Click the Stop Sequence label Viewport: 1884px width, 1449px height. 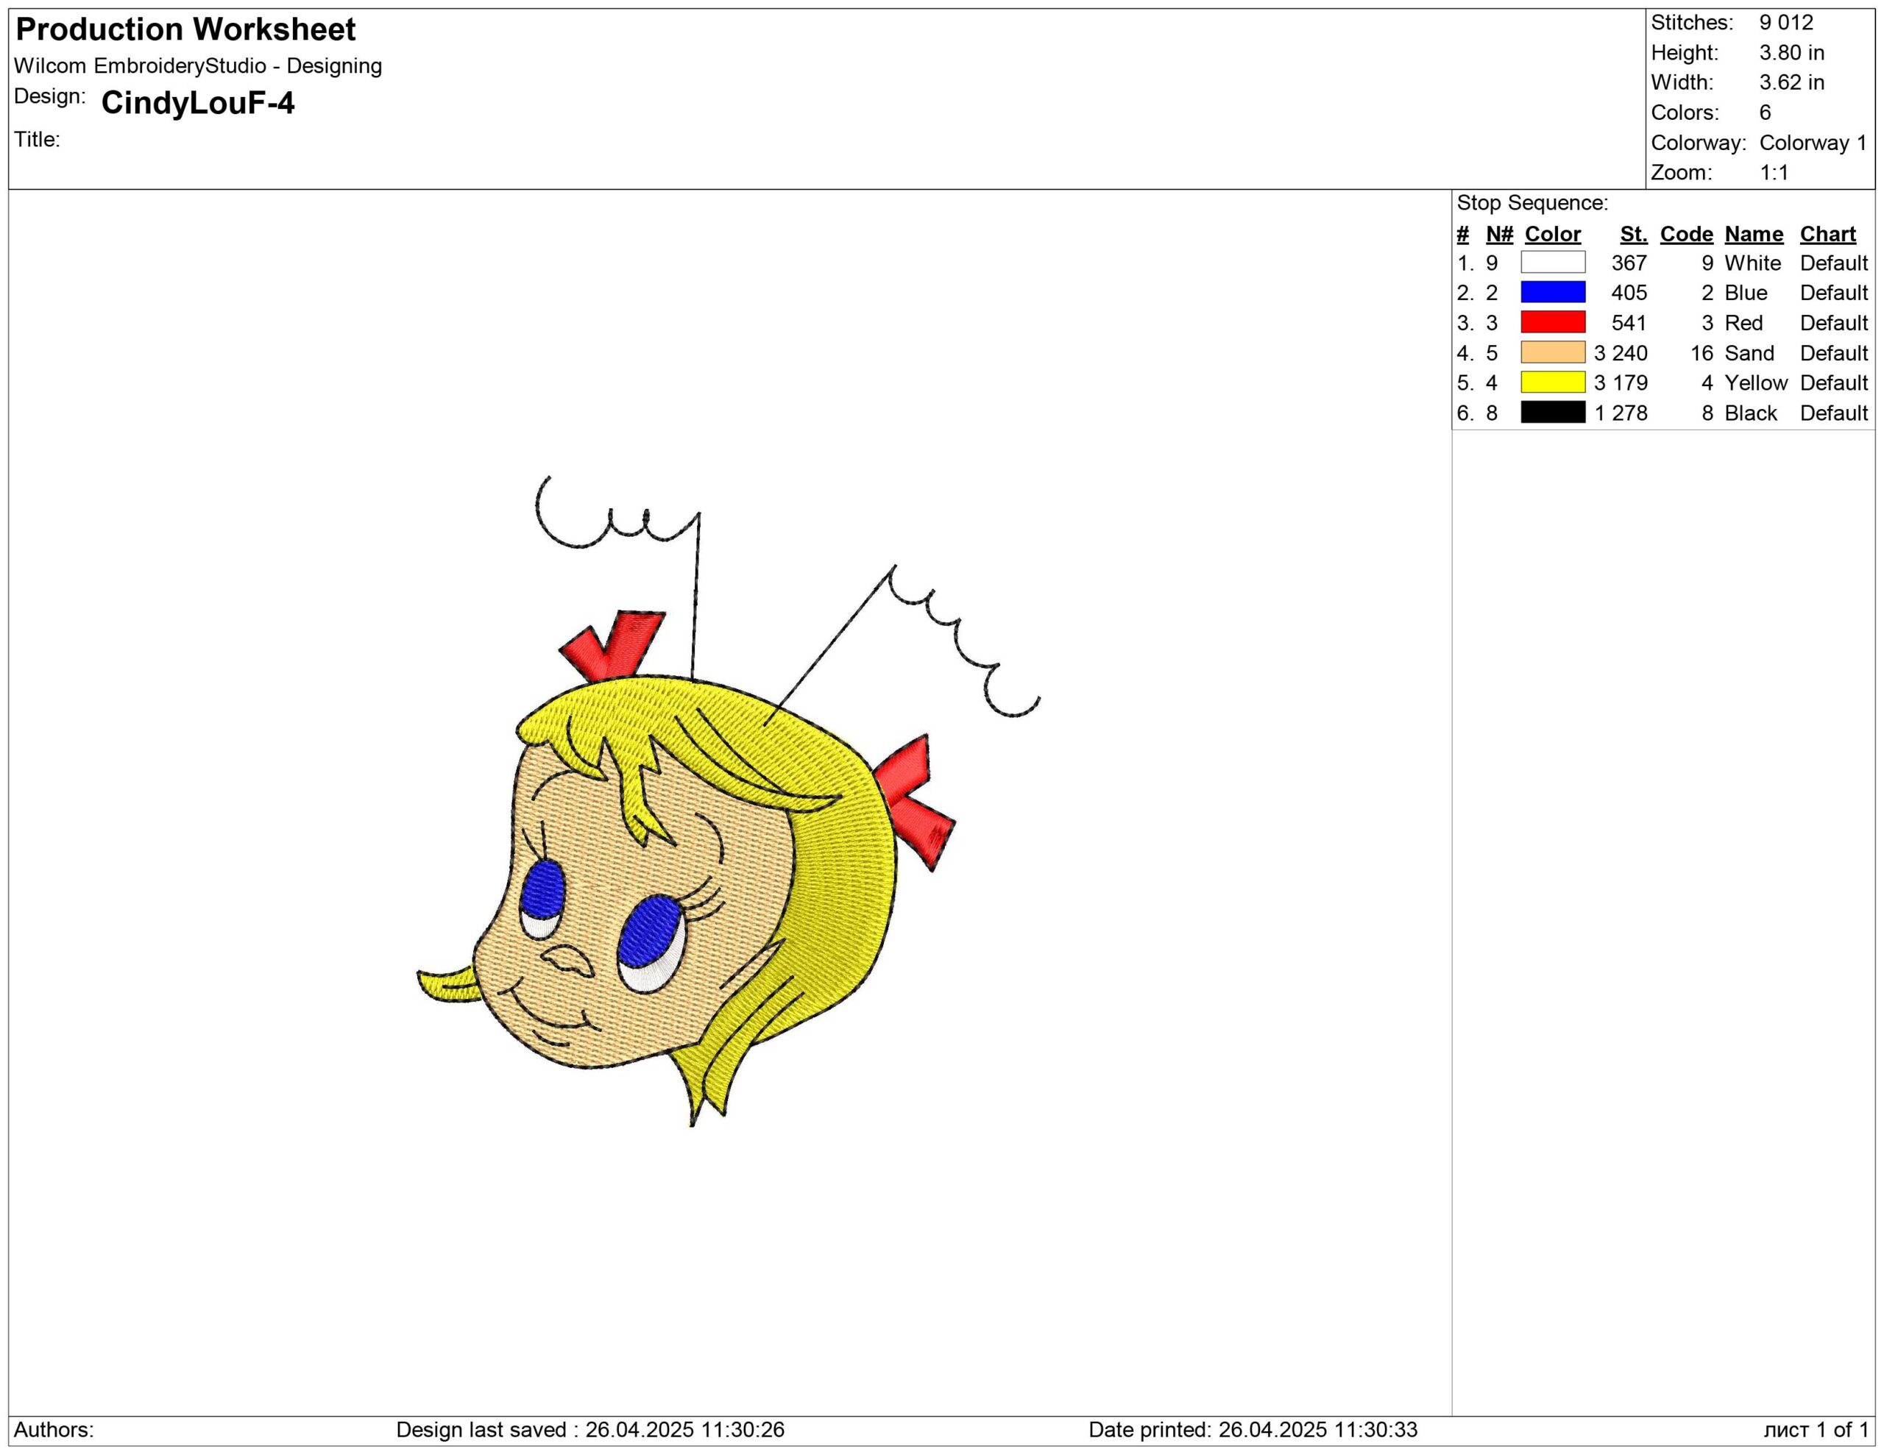pyautogui.click(x=1532, y=202)
